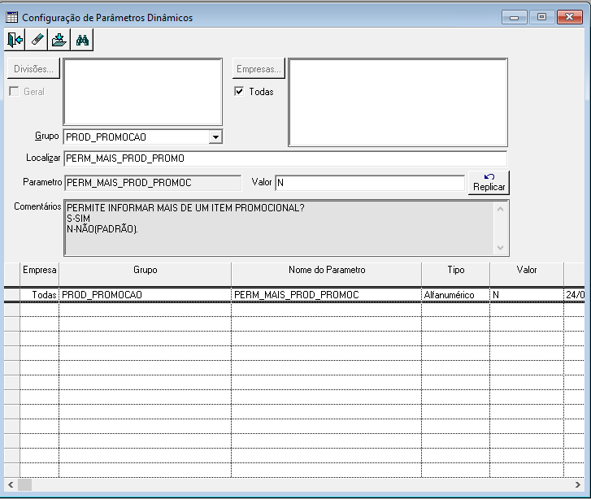This screenshot has height=499, width=591.
Task: Click the row selector of the first grid row
Action: coord(12,295)
